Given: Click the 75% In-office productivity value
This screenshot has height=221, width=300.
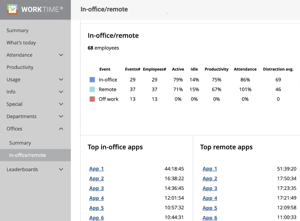Looking at the screenshot, I should click(x=217, y=80).
